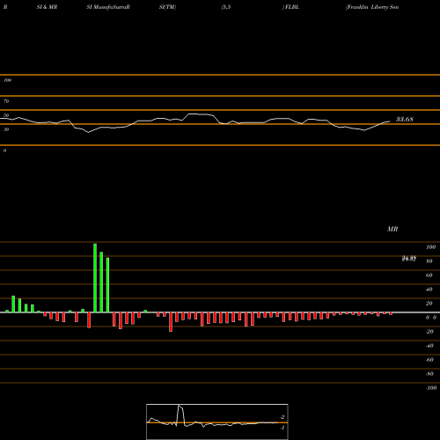Click the 60 label on MR axis

point(429,275)
